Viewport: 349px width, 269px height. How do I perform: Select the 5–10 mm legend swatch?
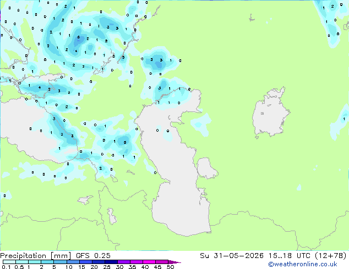coord(60,262)
